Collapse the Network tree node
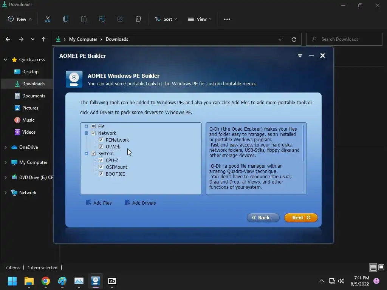 [87, 133]
